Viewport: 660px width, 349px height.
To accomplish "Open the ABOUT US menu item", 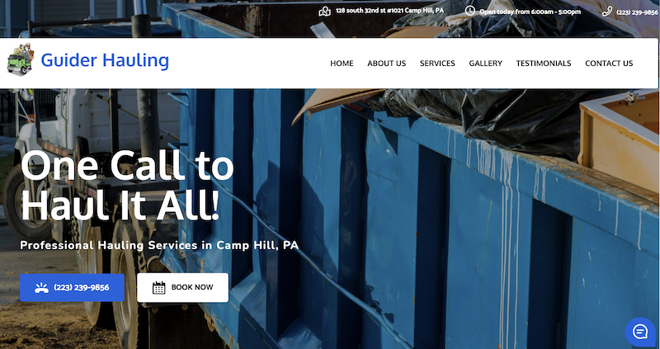I will click(x=386, y=64).
